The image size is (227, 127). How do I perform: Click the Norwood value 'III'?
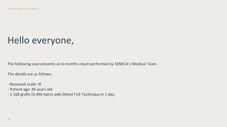(39, 84)
